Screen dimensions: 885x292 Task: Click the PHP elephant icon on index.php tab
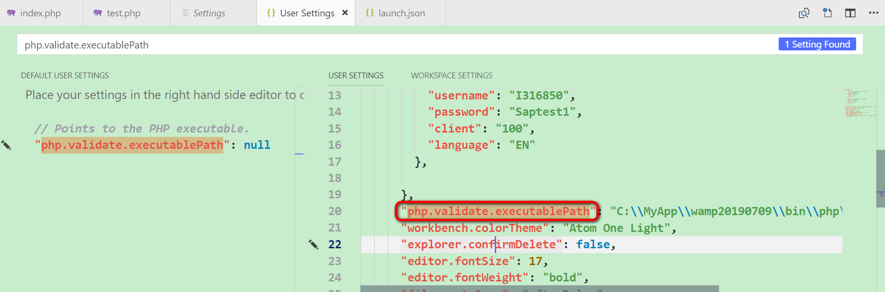11,13
